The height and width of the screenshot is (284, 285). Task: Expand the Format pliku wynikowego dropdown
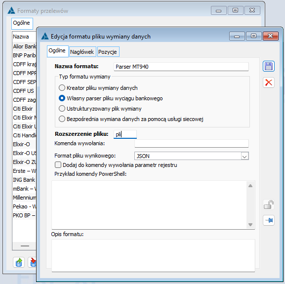[x=244, y=156]
